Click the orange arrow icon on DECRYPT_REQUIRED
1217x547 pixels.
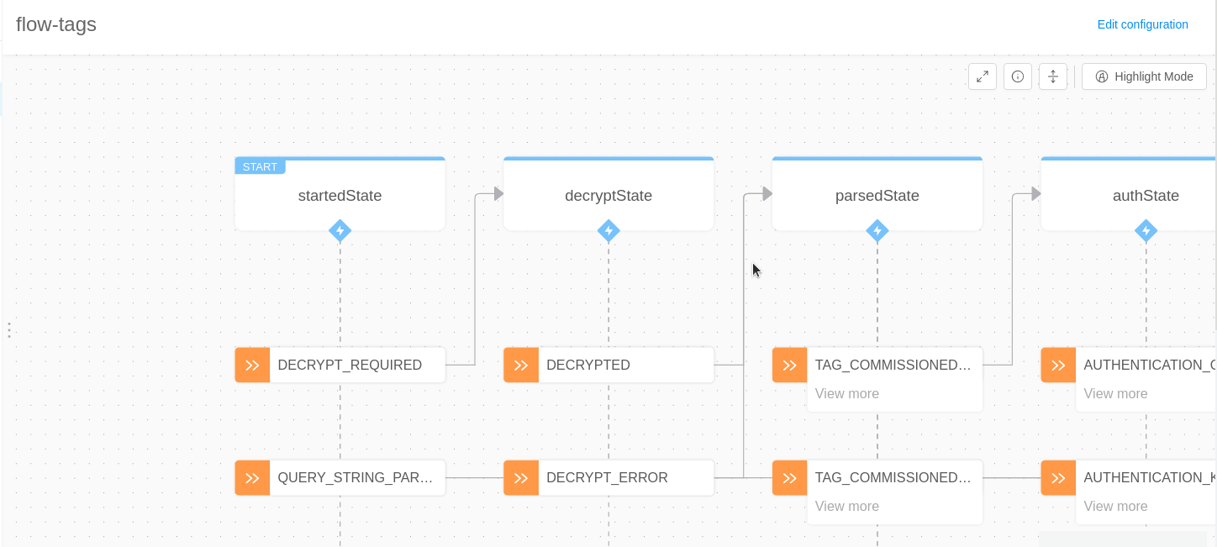252,366
